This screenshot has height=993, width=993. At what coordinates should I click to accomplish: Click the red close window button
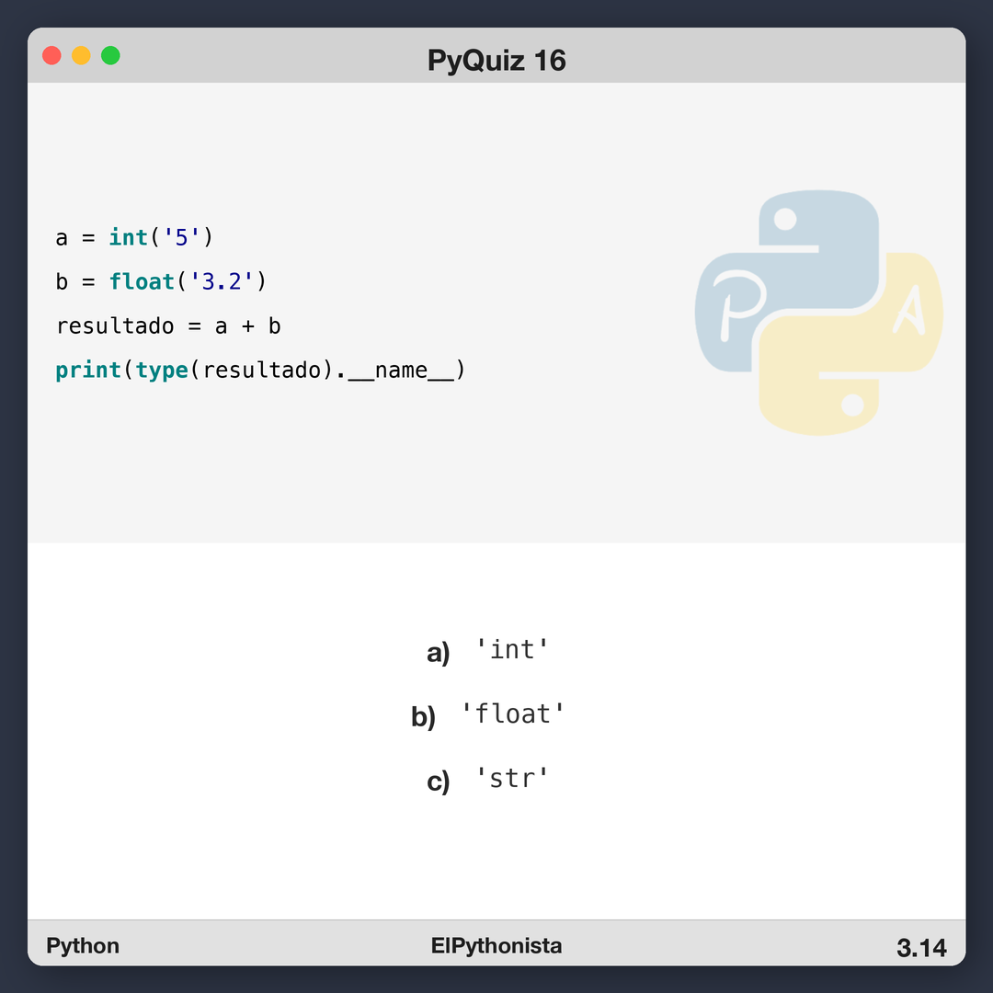click(x=52, y=55)
